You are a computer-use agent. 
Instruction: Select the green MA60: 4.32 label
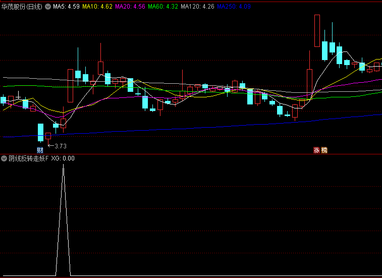coord(163,7)
